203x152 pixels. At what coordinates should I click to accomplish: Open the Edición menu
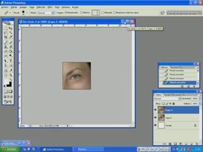coord(14,7)
